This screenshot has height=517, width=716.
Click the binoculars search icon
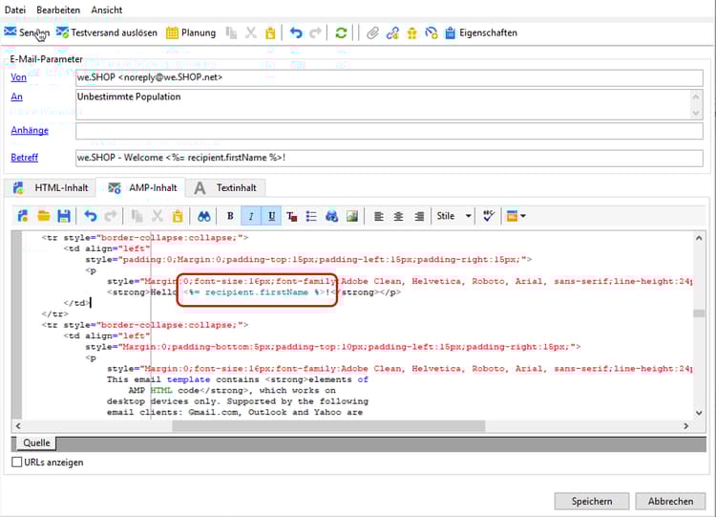[203, 216]
